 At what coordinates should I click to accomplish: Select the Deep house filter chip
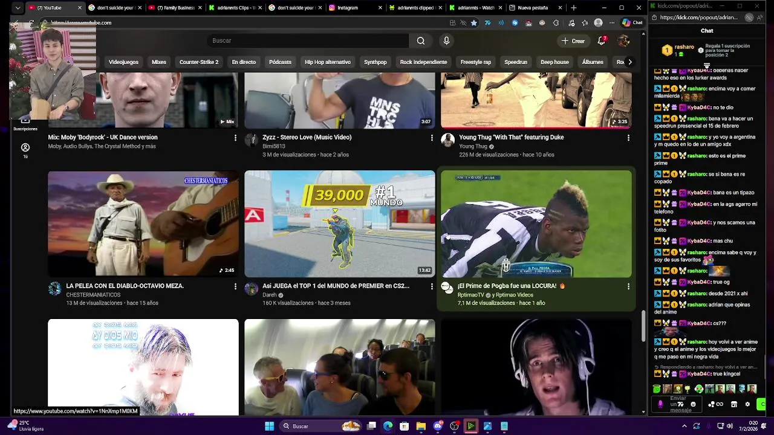554,62
